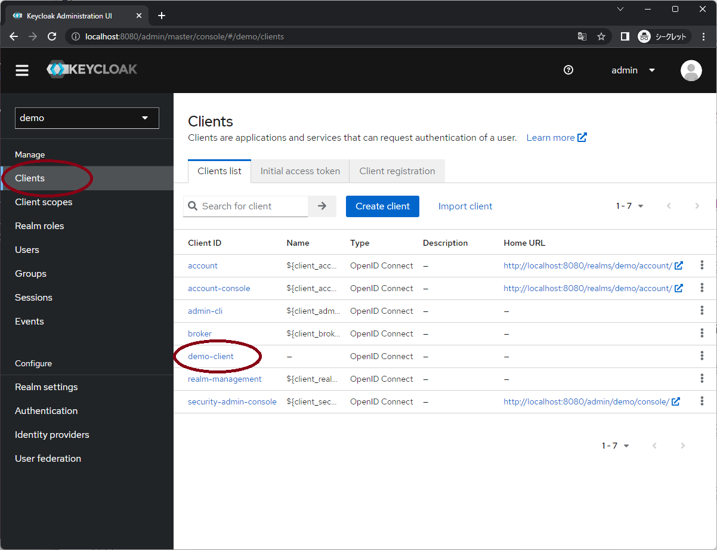The image size is (717, 550).
Task: Open the security-admin-console client link
Action: pyautogui.click(x=232, y=401)
